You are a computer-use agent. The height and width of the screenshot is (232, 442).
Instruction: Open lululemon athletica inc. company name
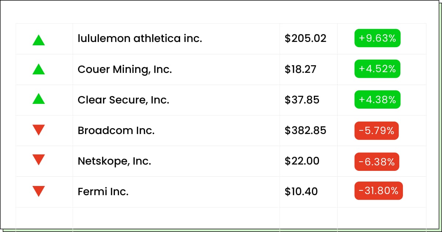(x=140, y=38)
